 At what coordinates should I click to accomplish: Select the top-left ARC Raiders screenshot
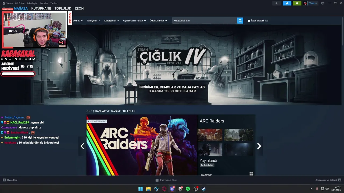point(210,135)
